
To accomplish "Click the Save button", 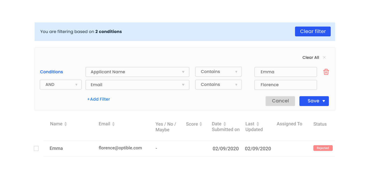I will 314,101.
